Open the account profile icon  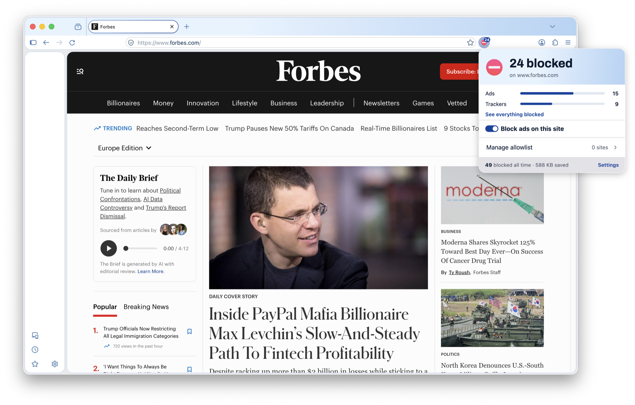(542, 43)
